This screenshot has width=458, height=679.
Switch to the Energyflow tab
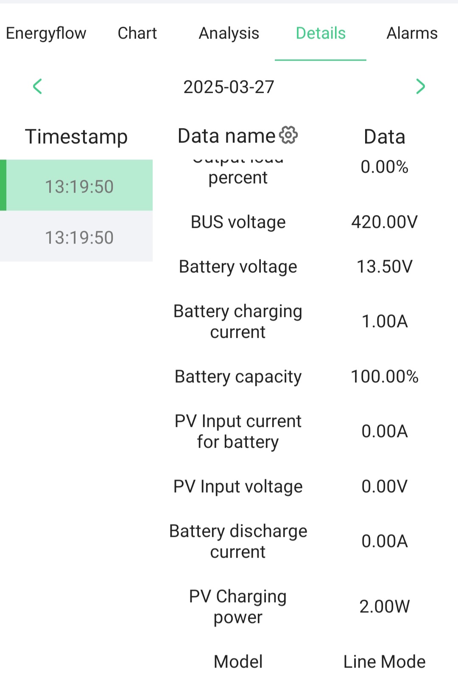click(x=46, y=33)
